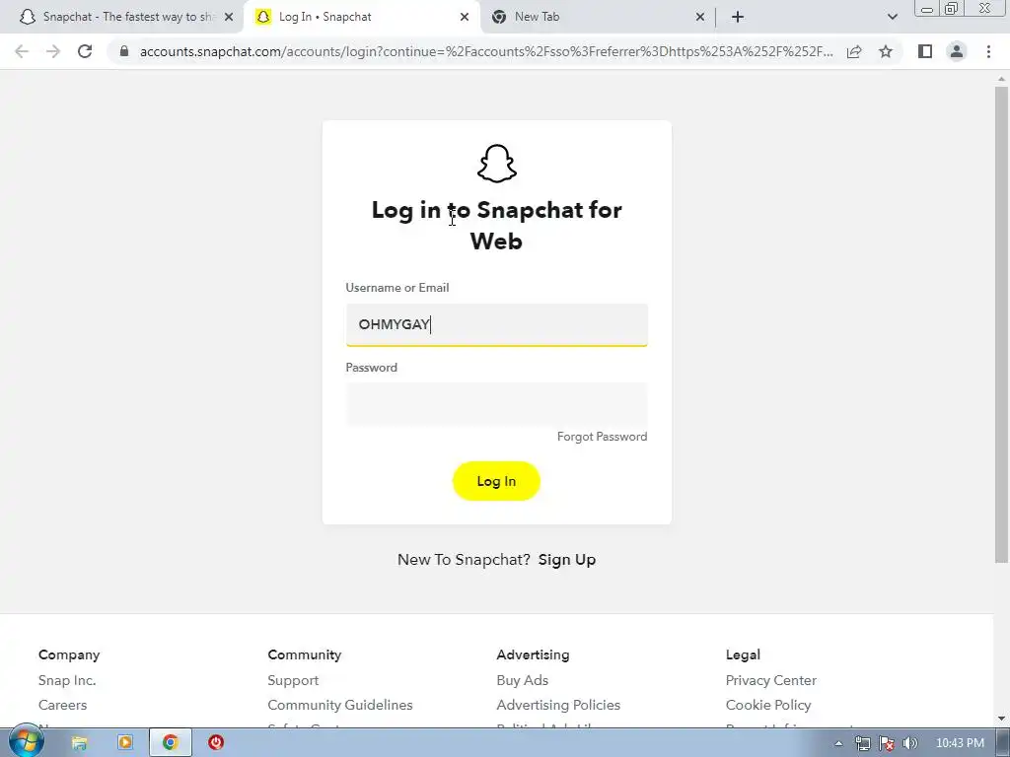
Task: Open Buy Ads link
Action: (x=523, y=680)
